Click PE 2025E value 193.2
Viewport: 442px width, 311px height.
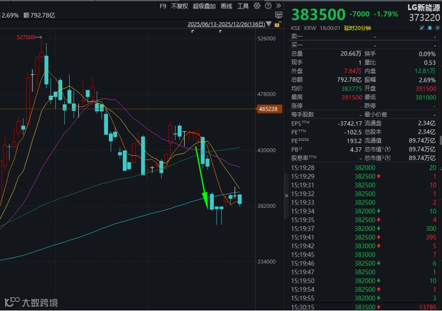[354, 141]
